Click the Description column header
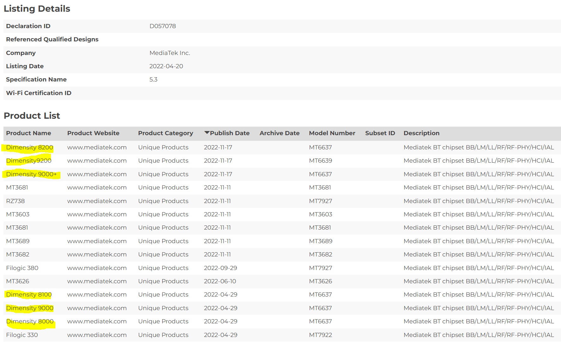This screenshot has height=342, width=561. (421, 133)
